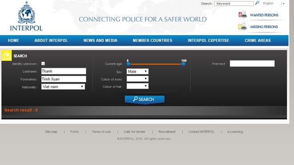Open the Nationality dropdown showing Viet nam

pos(63,87)
